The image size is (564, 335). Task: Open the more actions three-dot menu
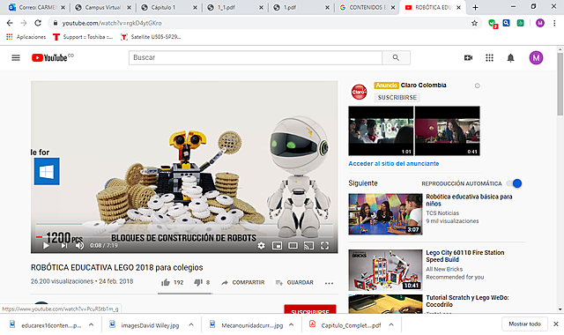click(329, 283)
